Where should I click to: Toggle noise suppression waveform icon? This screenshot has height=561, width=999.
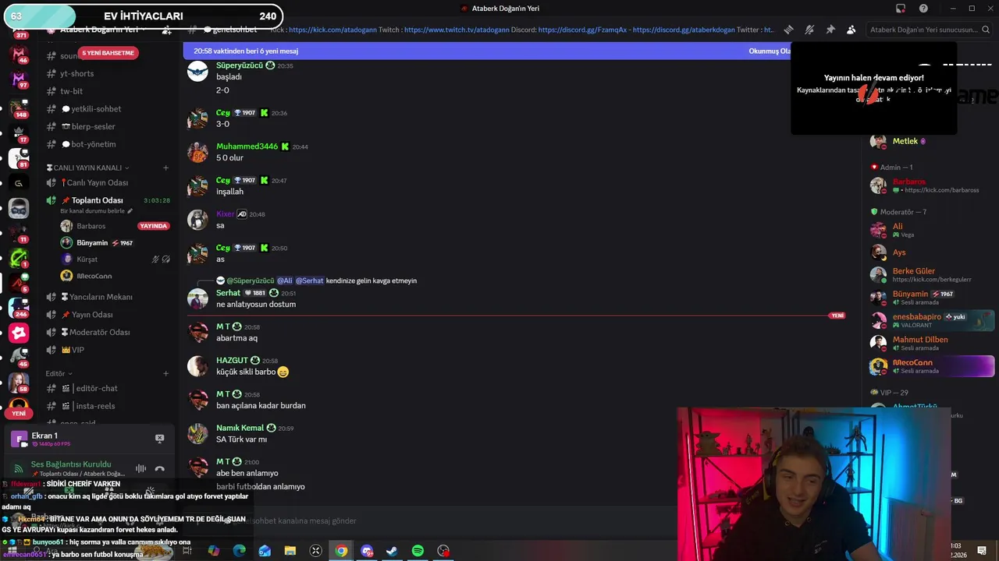click(x=140, y=468)
